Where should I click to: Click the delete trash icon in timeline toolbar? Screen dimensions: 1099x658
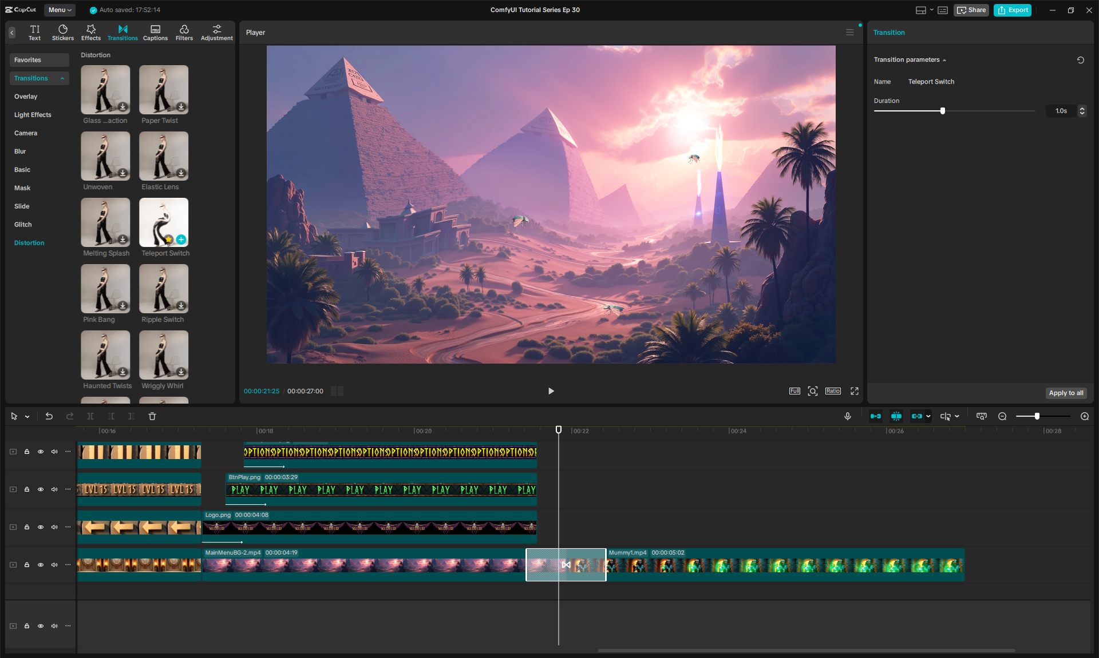[x=152, y=416]
